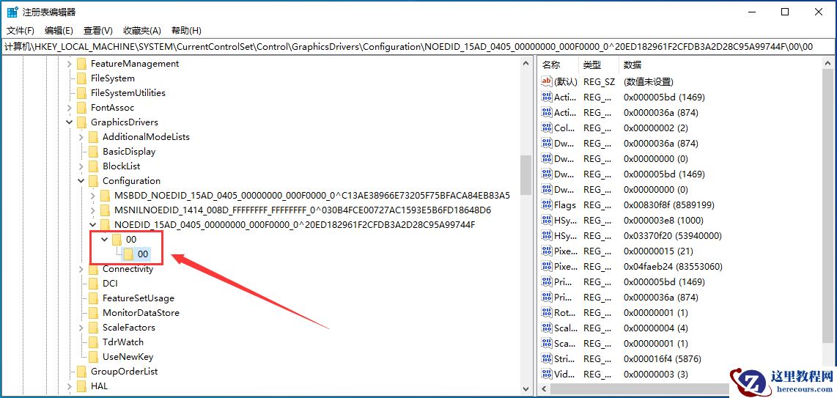Click the Vid... value icon
Viewport: 837px width, 398px height.
546,374
